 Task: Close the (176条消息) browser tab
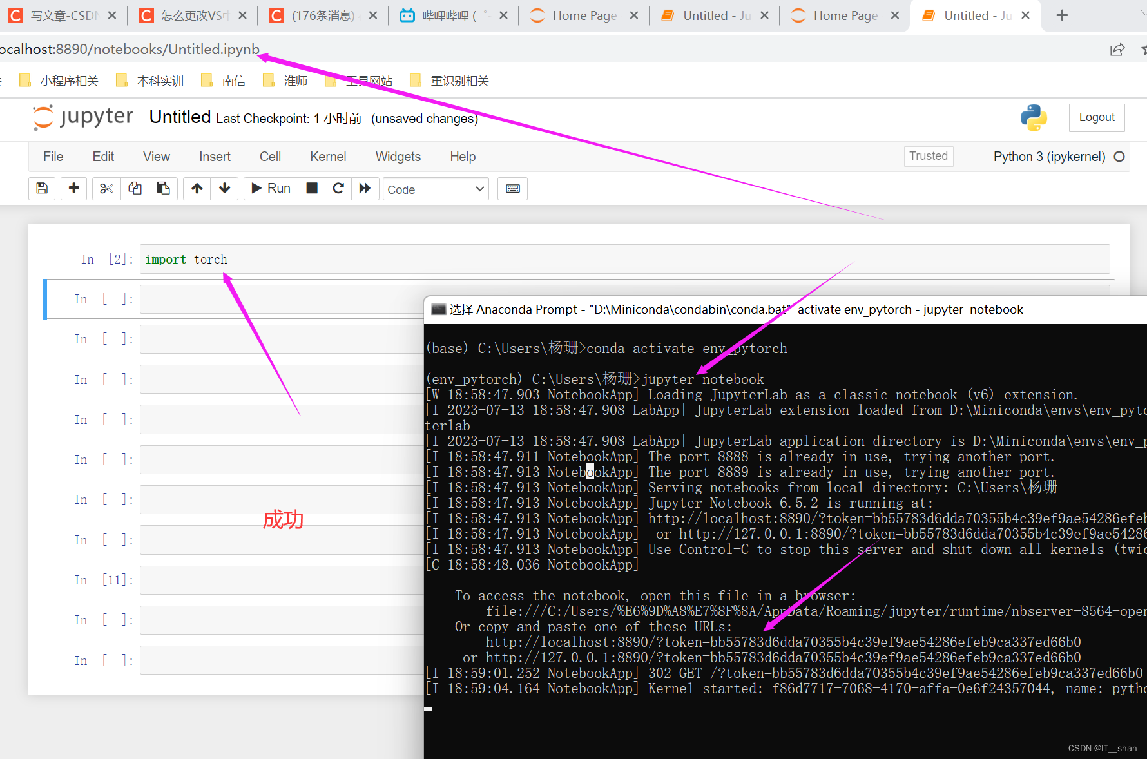click(x=373, y=15)
